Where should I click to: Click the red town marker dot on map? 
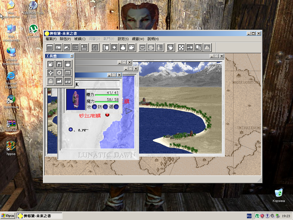(x=107, y=114)
